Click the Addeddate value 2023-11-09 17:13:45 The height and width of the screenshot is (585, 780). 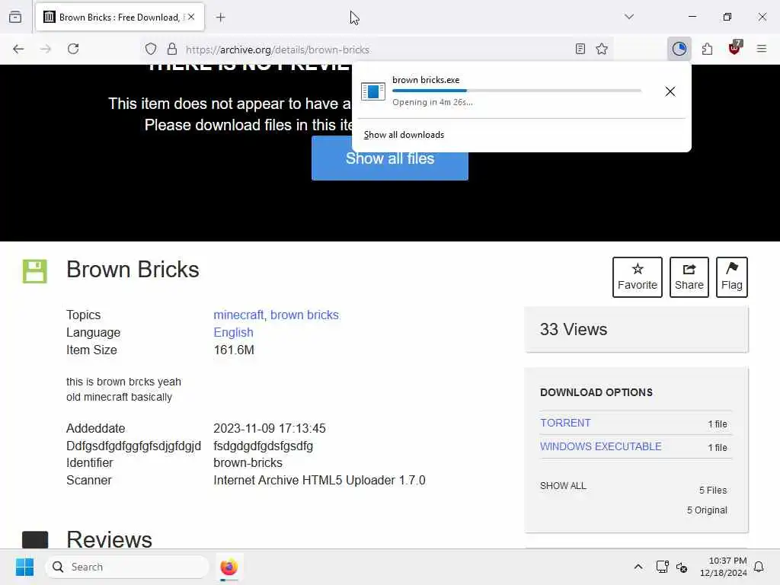tap(270, 428)
